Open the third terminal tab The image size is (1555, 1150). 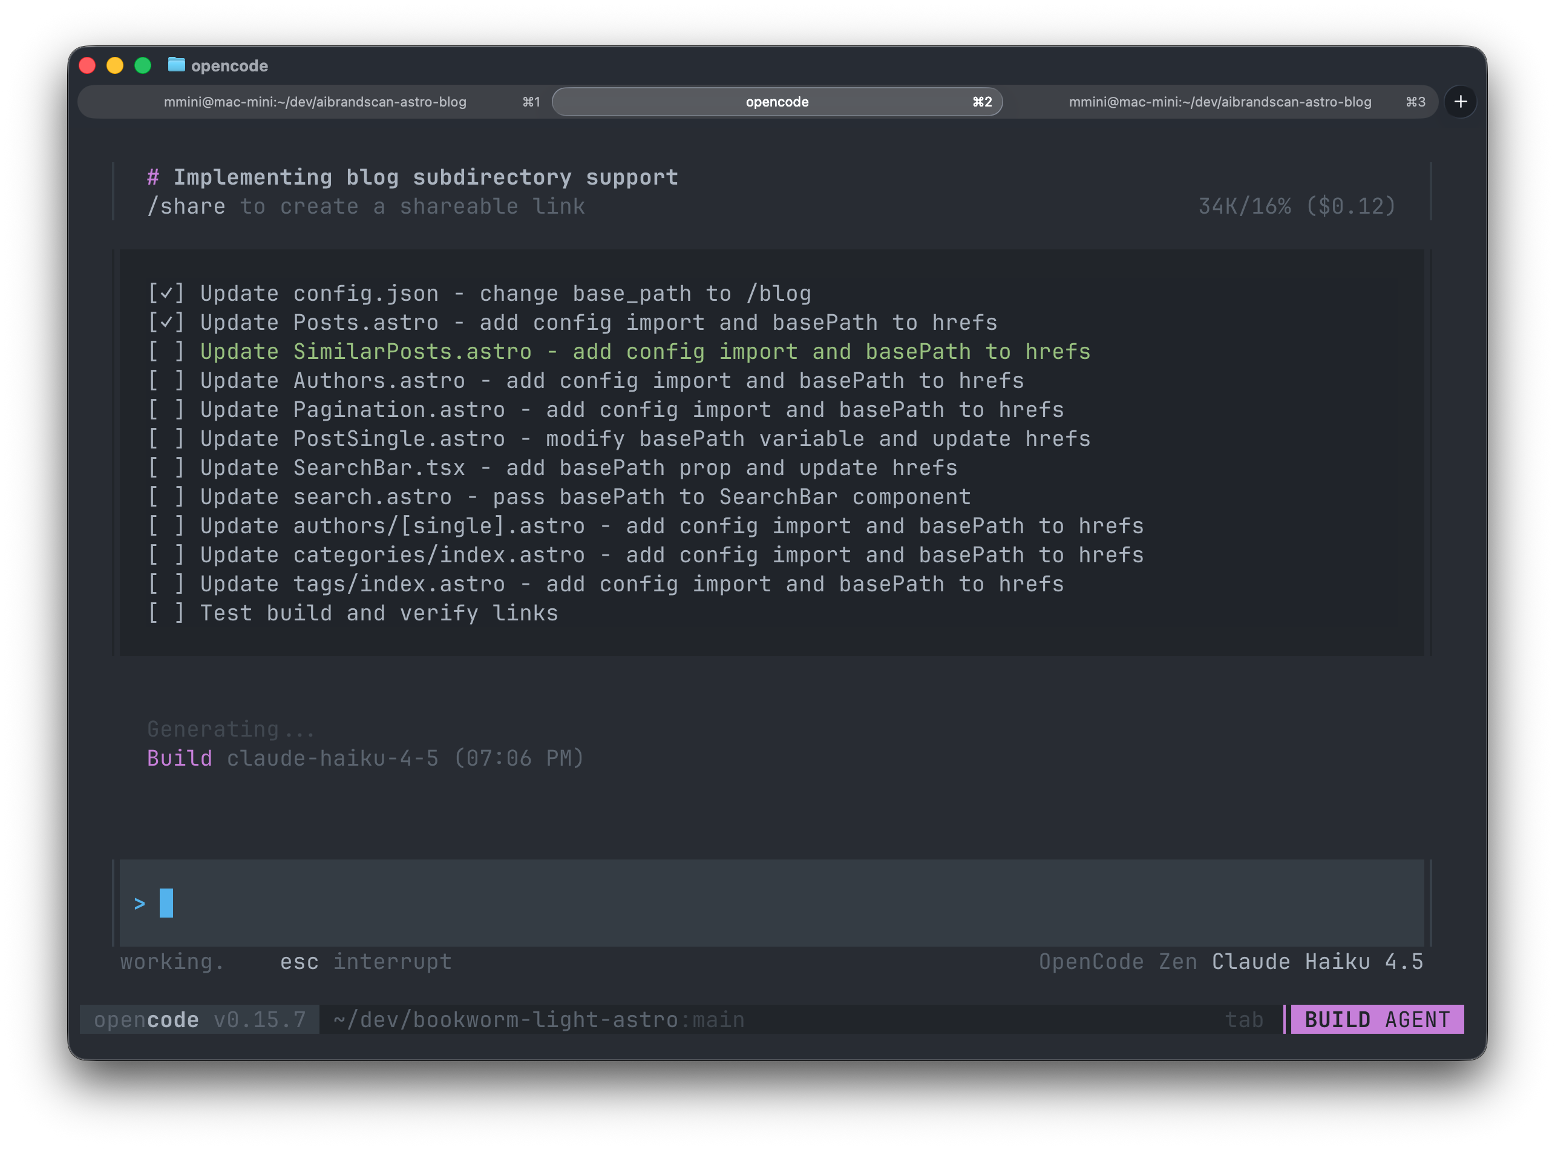click(1219, 102)
